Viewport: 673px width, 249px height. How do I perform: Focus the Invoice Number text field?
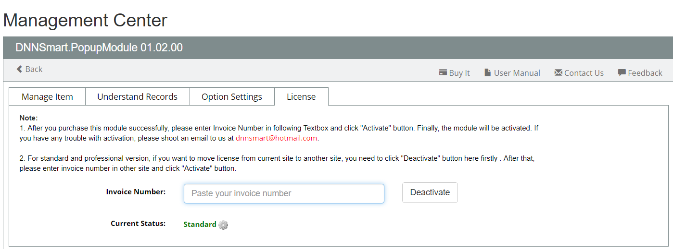(284, 193)
